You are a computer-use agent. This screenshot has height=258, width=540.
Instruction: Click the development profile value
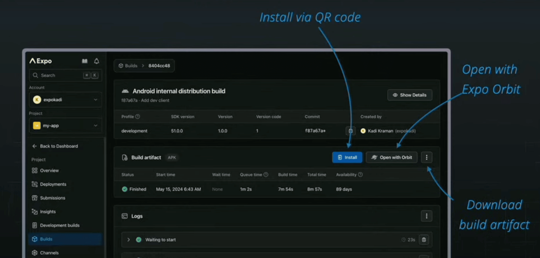[x=134, y=131]
